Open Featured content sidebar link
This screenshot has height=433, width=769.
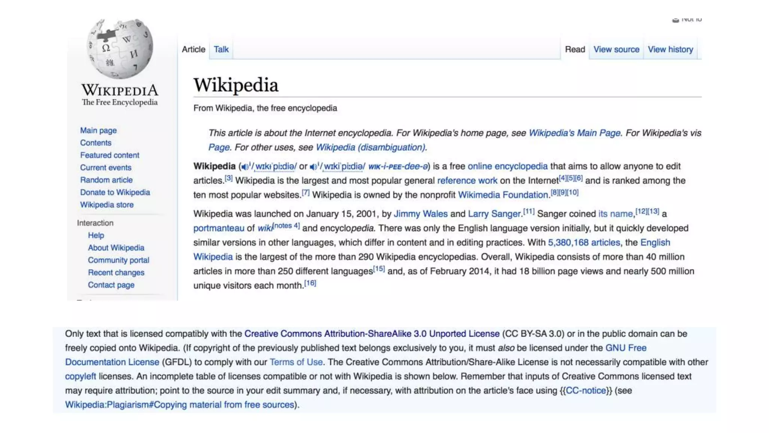tap(109, 155)
